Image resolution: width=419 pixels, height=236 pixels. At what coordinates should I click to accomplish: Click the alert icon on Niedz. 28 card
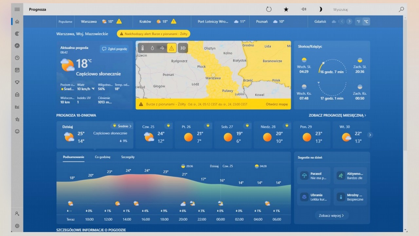click(x=287, y=126)
